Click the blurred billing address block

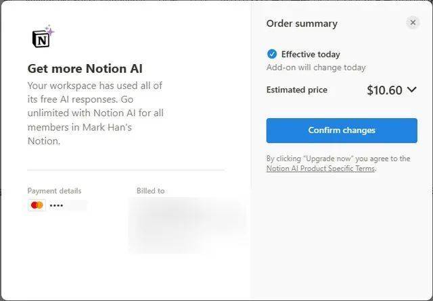[x=186, y=224]
